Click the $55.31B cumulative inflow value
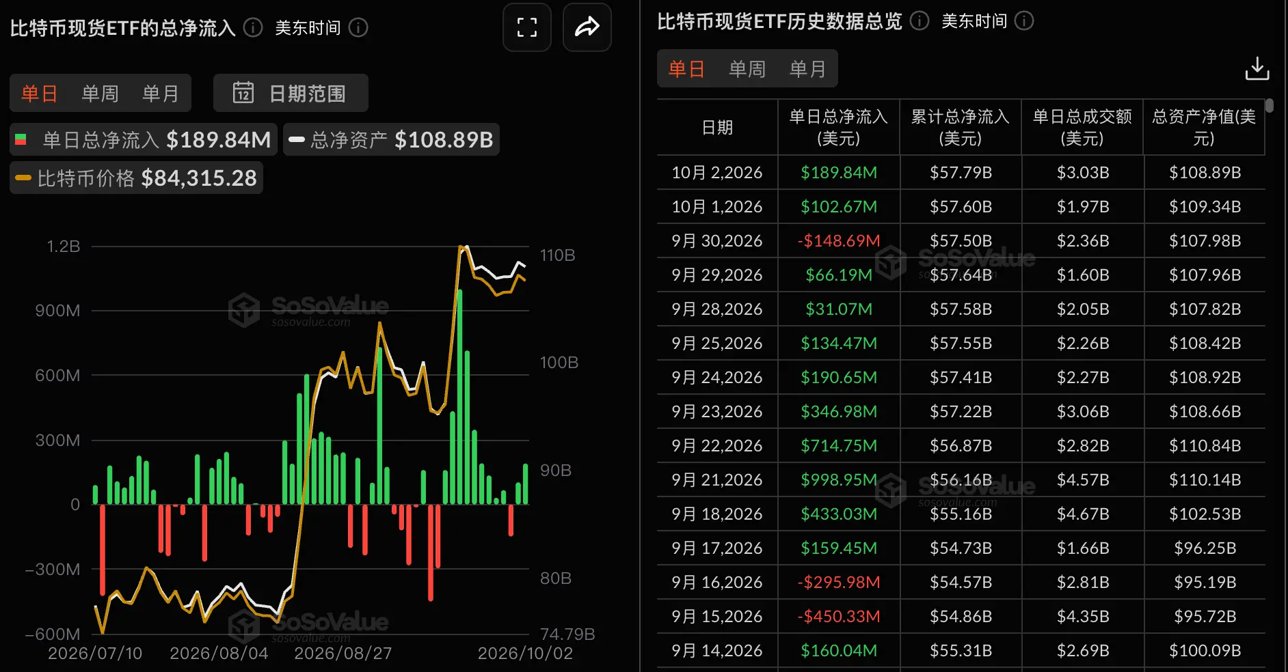 [x=961, y=650]
